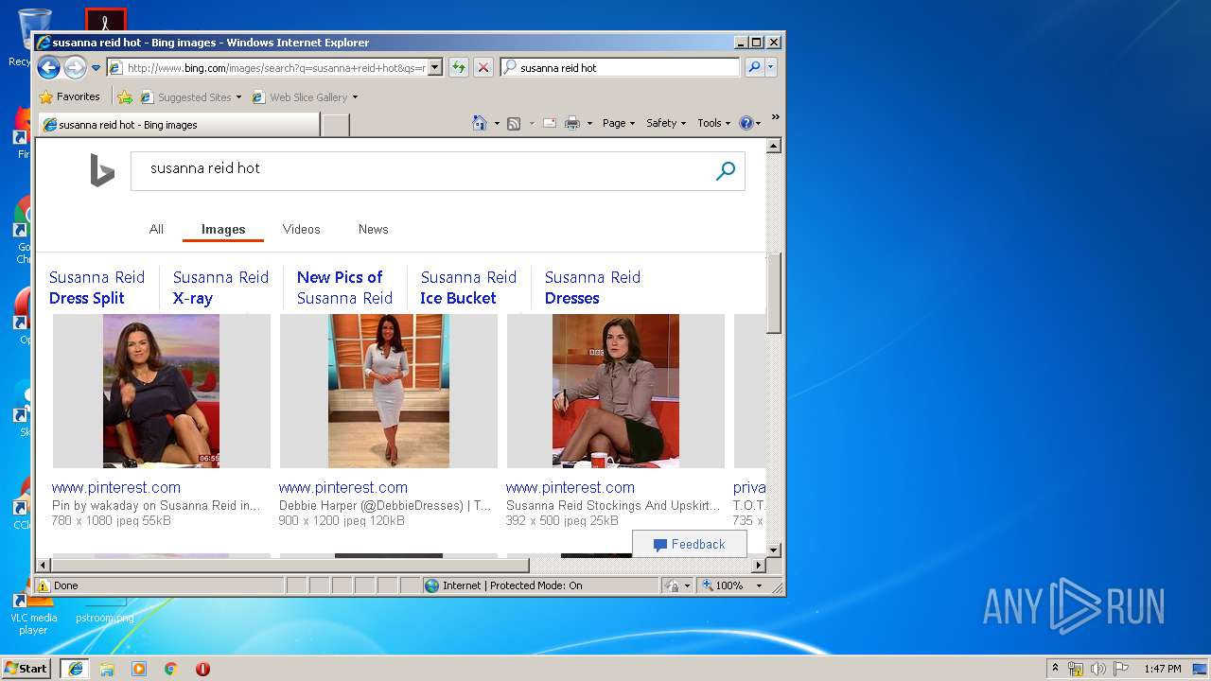This screenshot has width=1211, height=681.
Task: Expand the command bar overflow chevron
Action: tap(775, 117)
